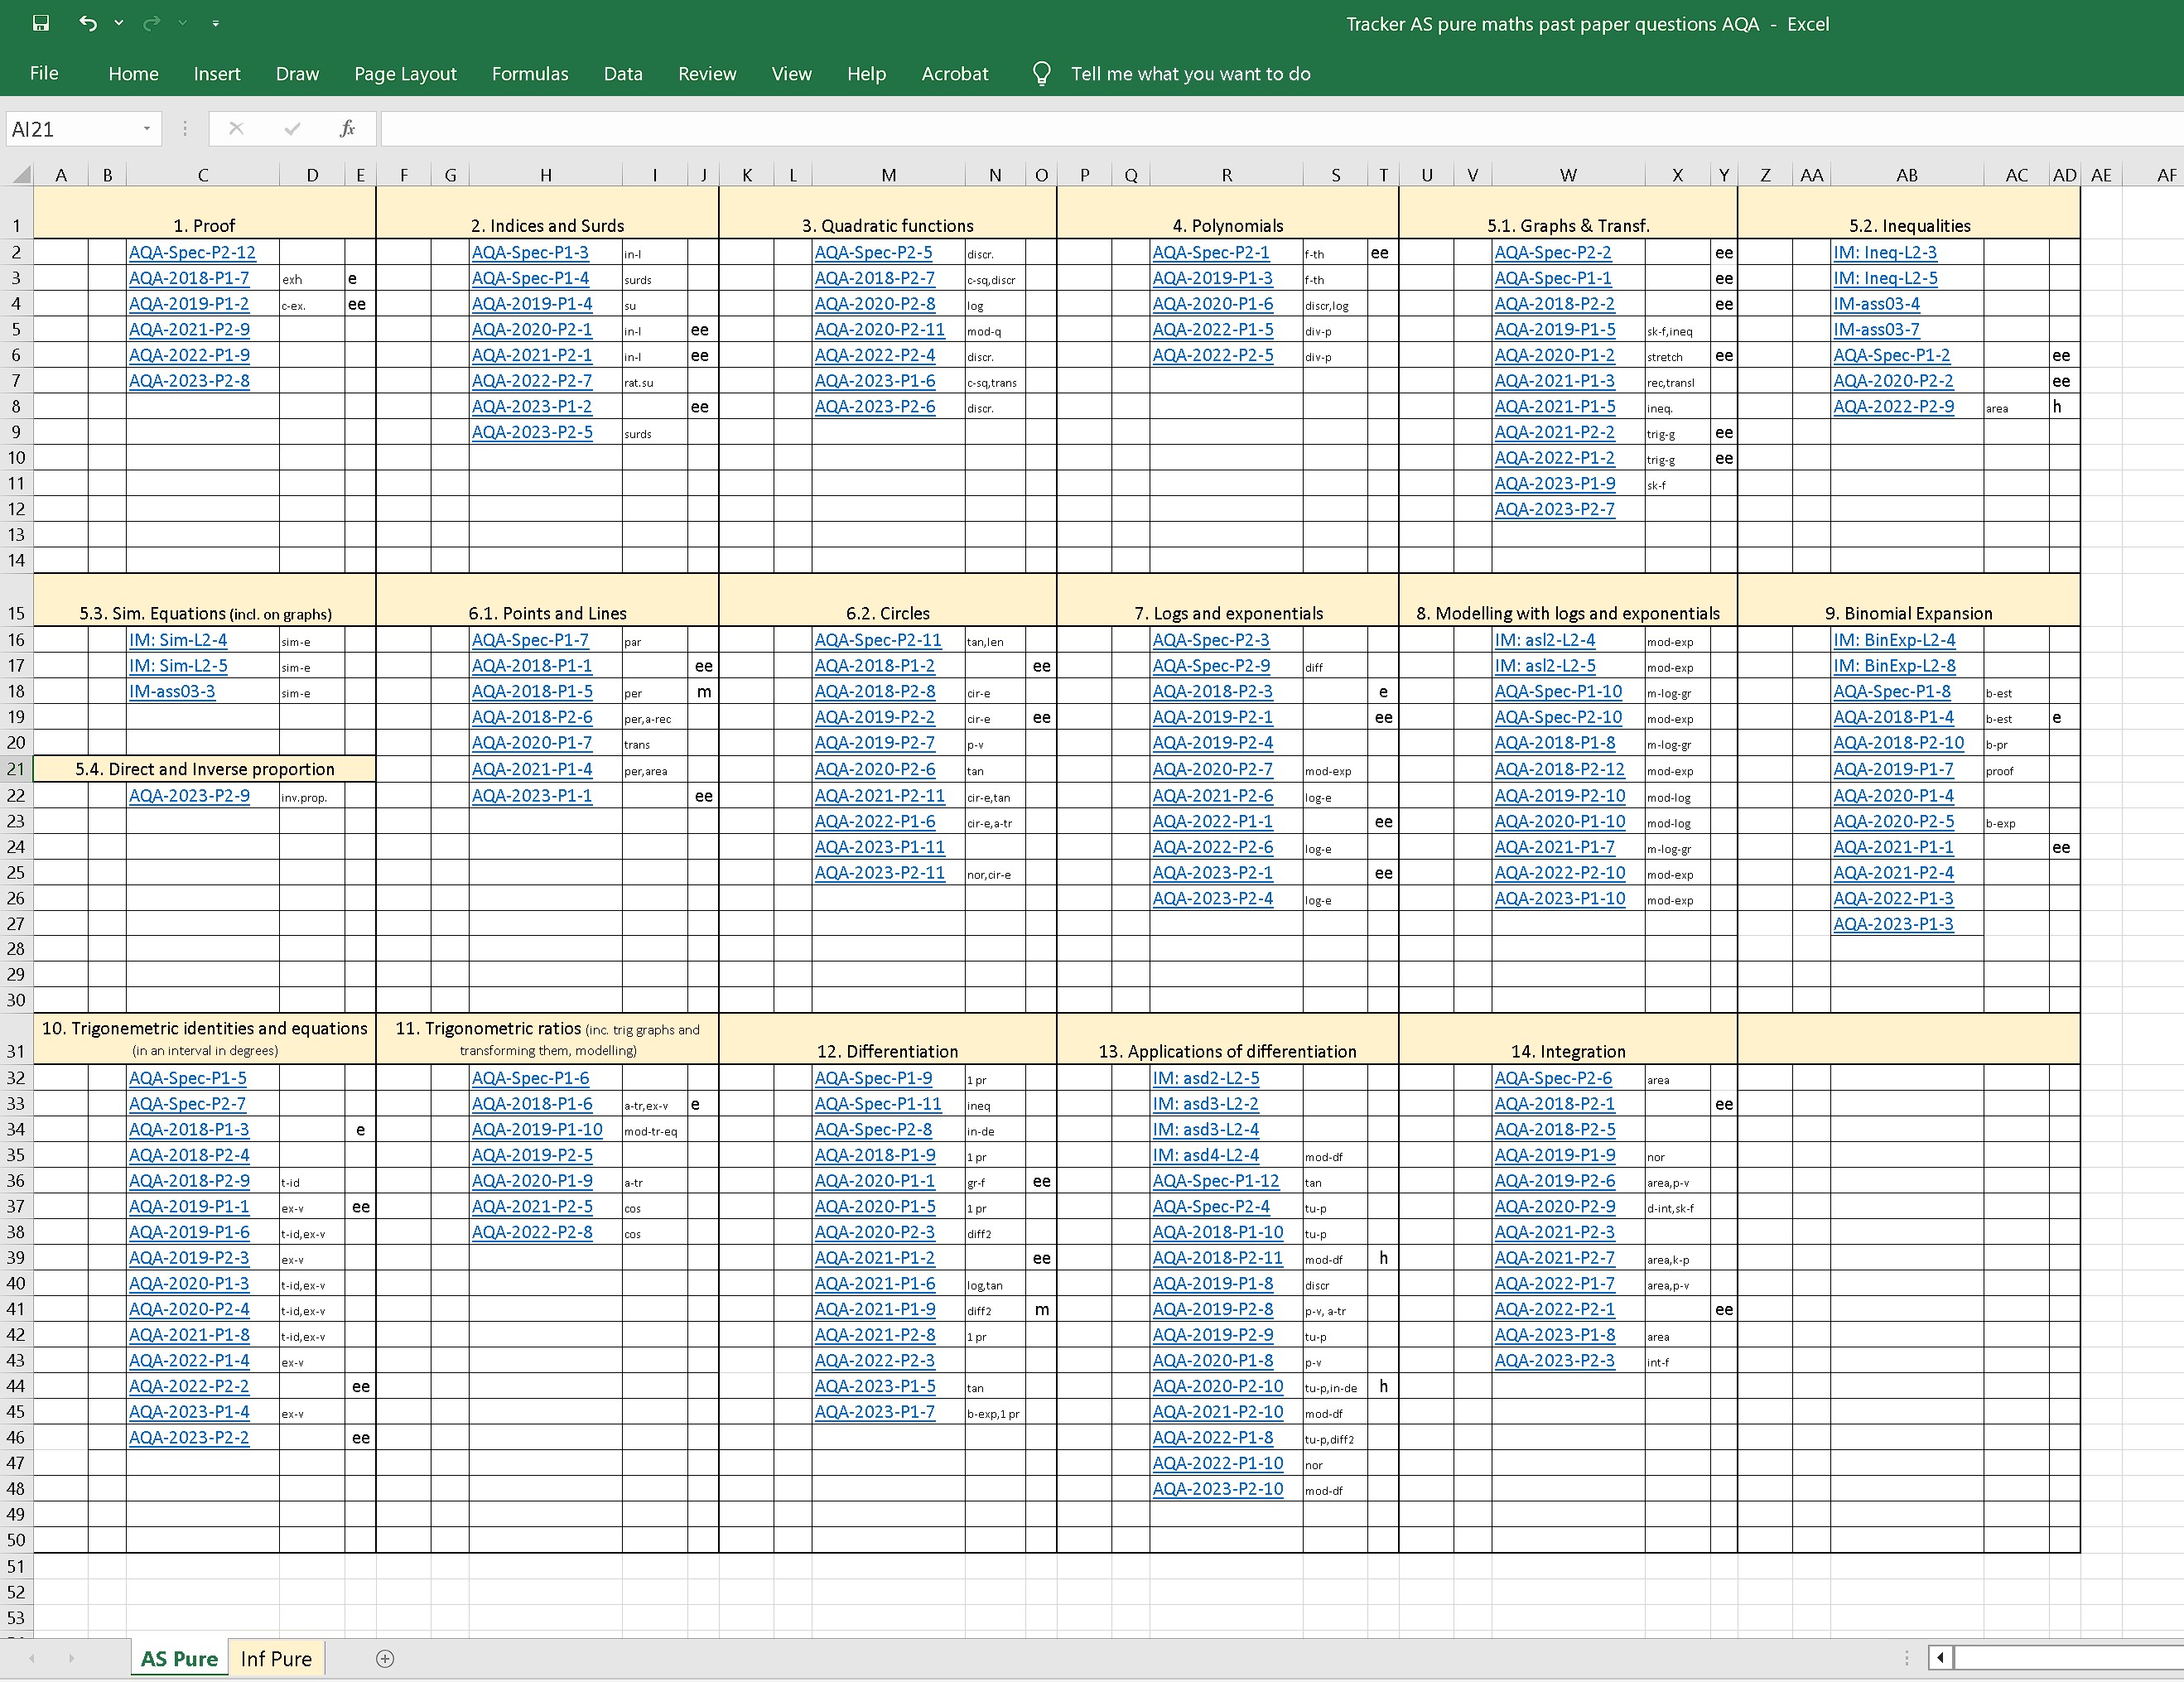Click the Save icon
Screen dimensions: 2184x1682
[x=41, y=23]
